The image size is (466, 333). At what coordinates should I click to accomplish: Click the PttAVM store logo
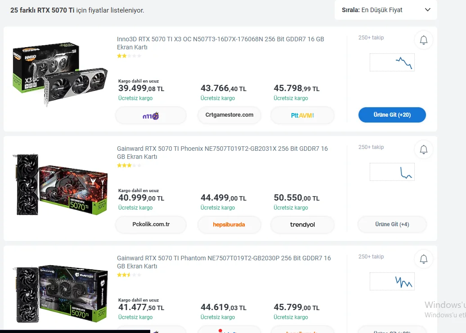(302, 116)
